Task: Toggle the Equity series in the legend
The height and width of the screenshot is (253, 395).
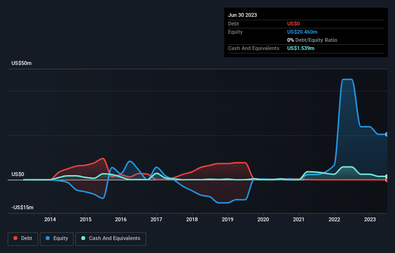Action: (x=57, y=239)
